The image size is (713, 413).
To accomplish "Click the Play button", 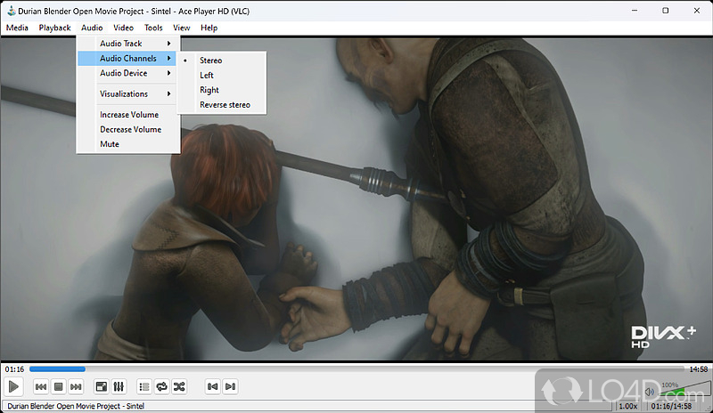I will click(x=13, y=386).
